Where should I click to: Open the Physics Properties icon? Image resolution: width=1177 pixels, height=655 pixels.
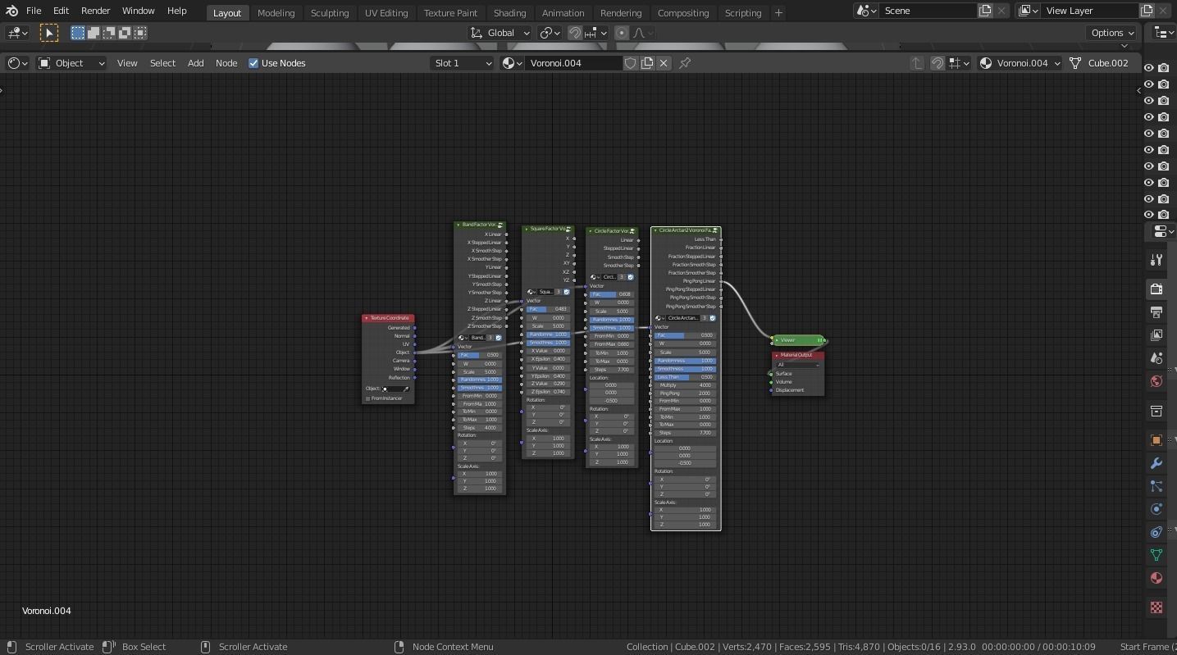(x=1156, y=509)
